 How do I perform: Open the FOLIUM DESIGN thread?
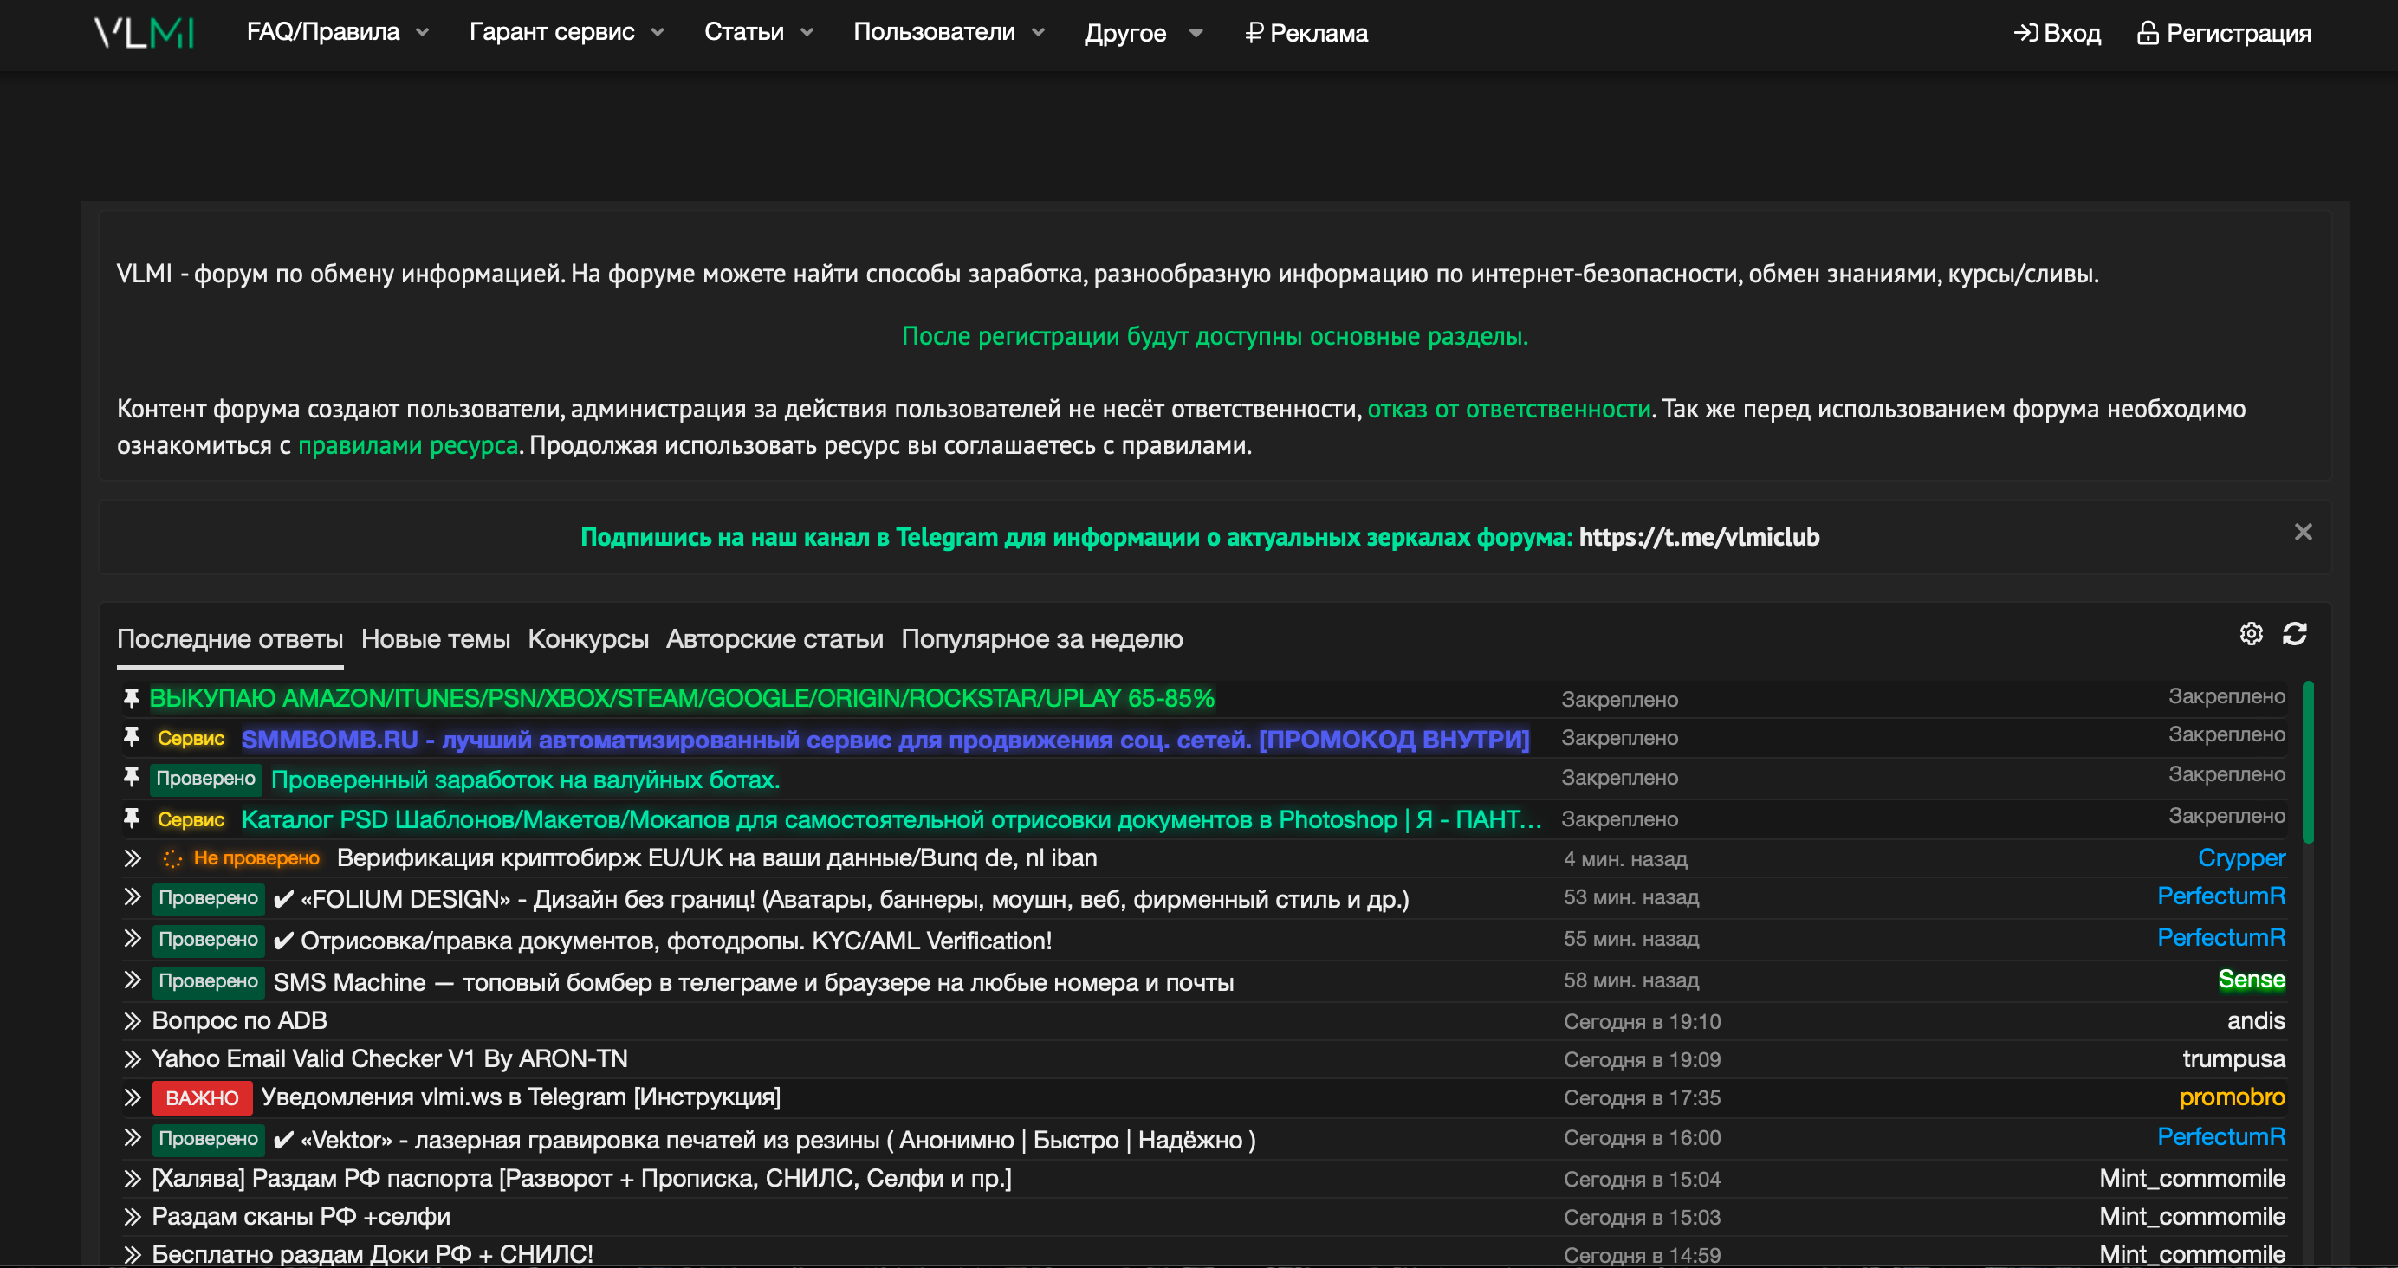pos(841,899)
